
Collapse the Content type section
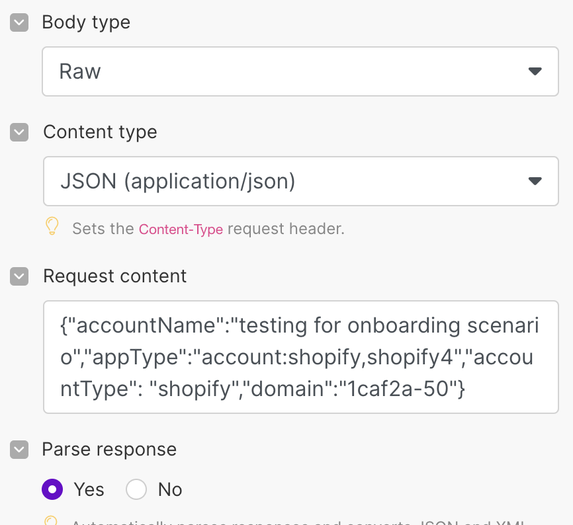click(x=19, y=132)
